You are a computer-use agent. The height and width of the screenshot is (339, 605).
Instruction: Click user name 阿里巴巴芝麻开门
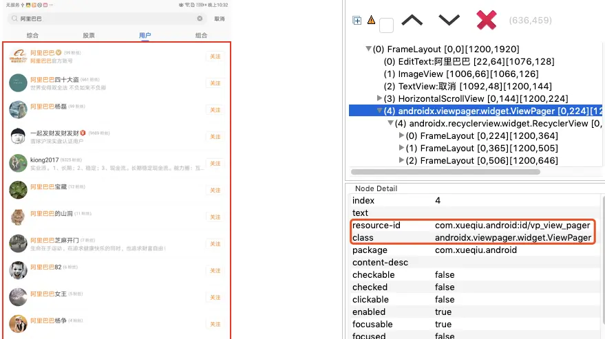point(54,240)
